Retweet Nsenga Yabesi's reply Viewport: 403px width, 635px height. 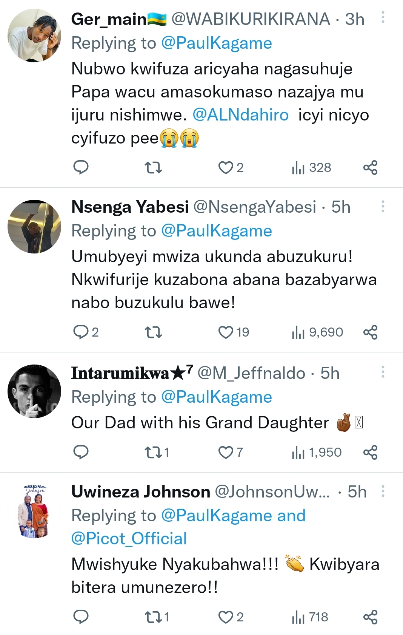[x=153, y=332]
